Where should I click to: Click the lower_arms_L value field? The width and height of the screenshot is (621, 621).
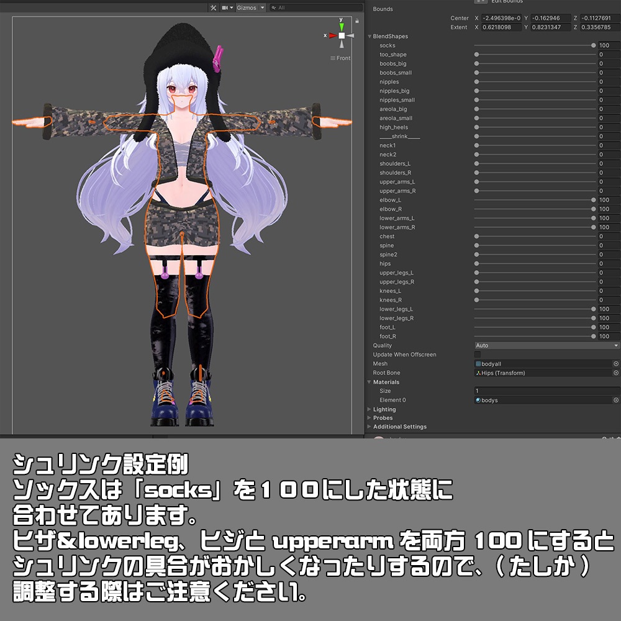pyautogui.click(x=609, y=218)
